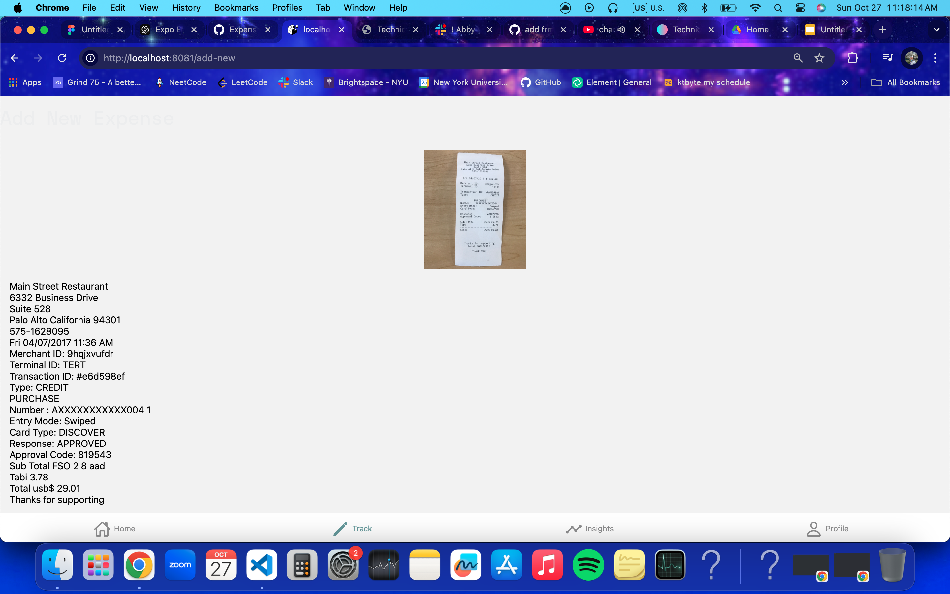Click the receipt image thumbnail

(x=475, y=209)
